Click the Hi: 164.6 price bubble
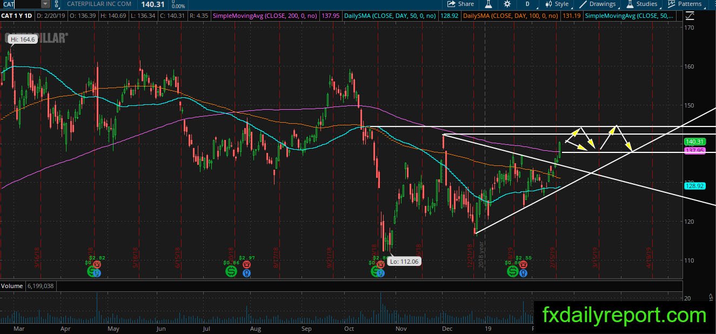This screenshot has height=334, width=716. [x=23, y=39]
